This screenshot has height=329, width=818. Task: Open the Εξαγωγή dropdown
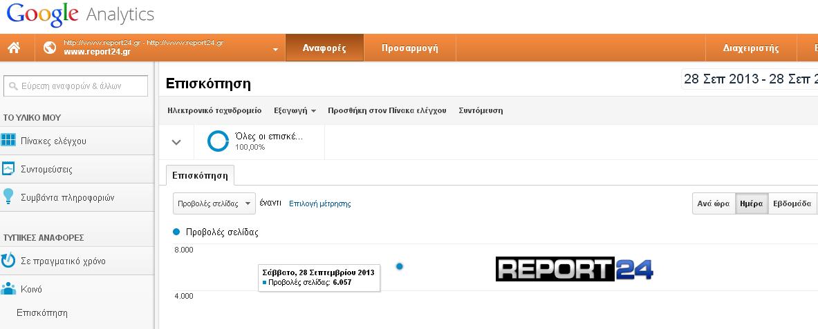(x=295, y=110)
